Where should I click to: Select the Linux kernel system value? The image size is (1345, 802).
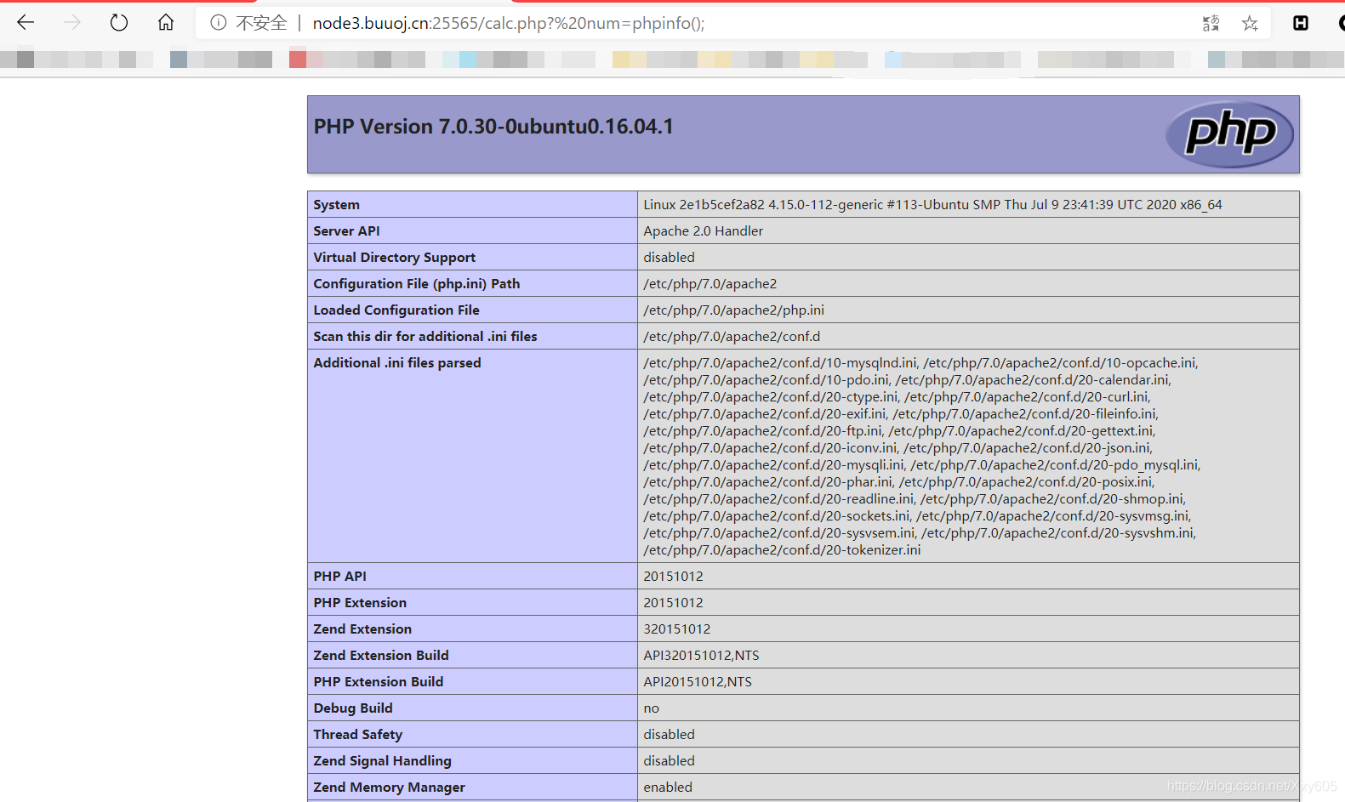(x=932, y=205)
